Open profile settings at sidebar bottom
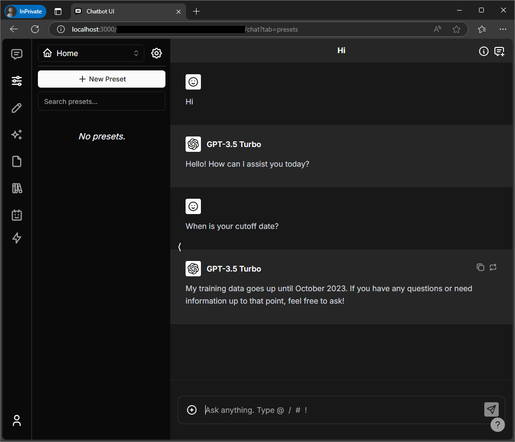Viewport: 515px width, 442px height. click(x=16, y=420)
